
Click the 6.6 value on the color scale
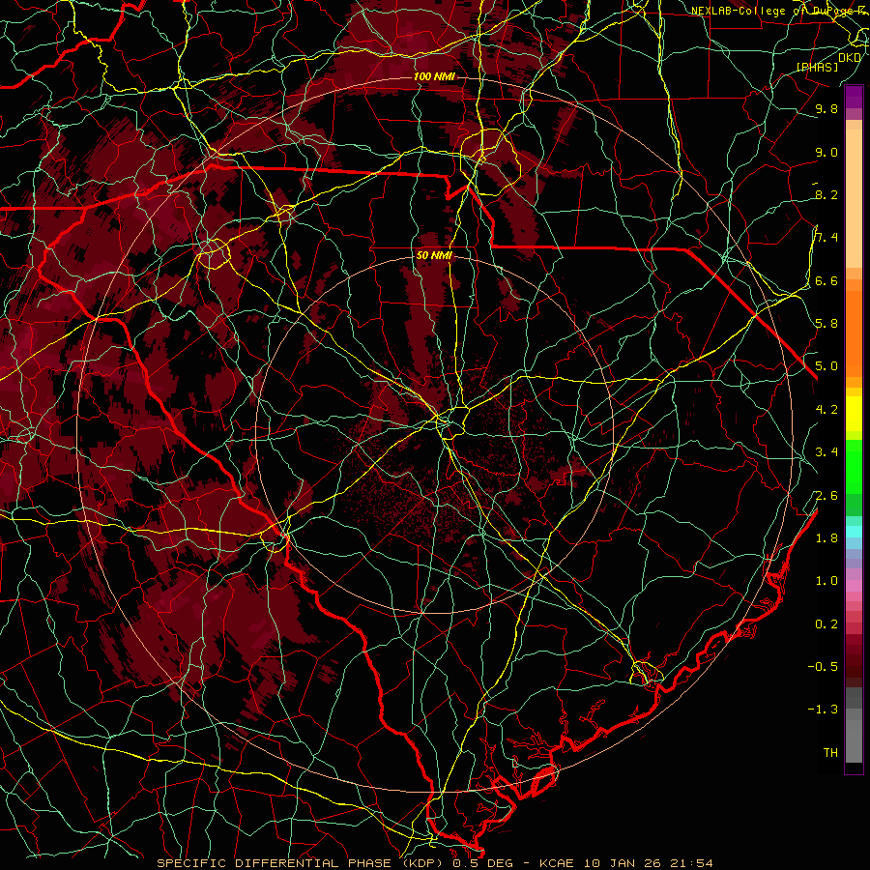point(826,280)
